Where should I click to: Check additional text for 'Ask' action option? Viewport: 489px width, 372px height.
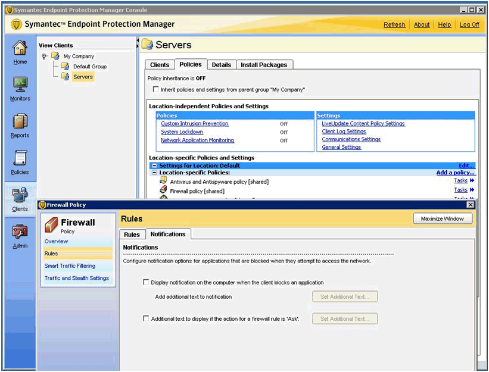(x=147, y=319)
